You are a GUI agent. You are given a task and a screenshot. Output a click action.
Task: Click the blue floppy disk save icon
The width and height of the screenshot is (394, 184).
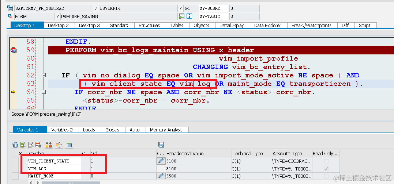click(161, 145)
